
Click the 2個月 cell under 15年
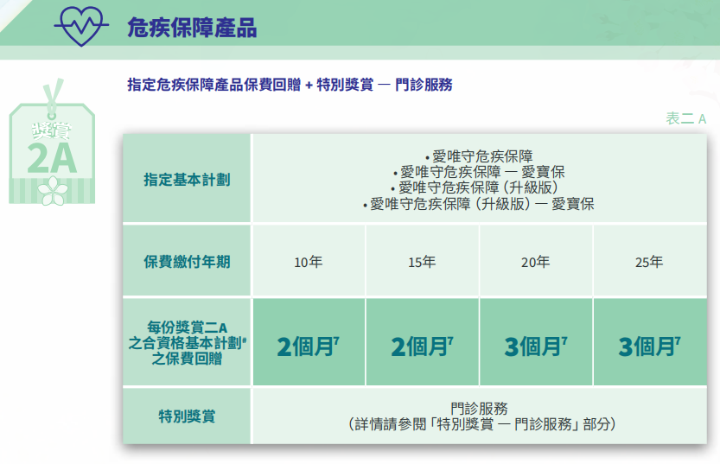coord(422,342)
